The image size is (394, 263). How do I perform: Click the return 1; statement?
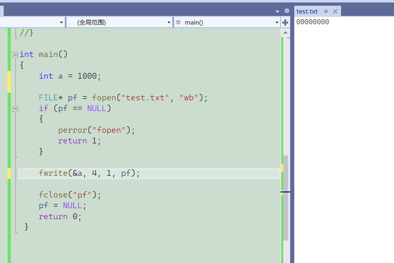click(79, 141)
